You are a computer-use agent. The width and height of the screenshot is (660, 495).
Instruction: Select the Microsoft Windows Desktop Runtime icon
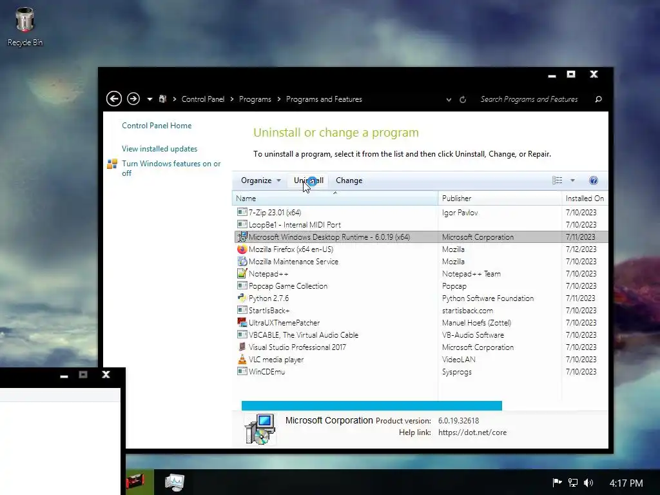click(242, 237)
